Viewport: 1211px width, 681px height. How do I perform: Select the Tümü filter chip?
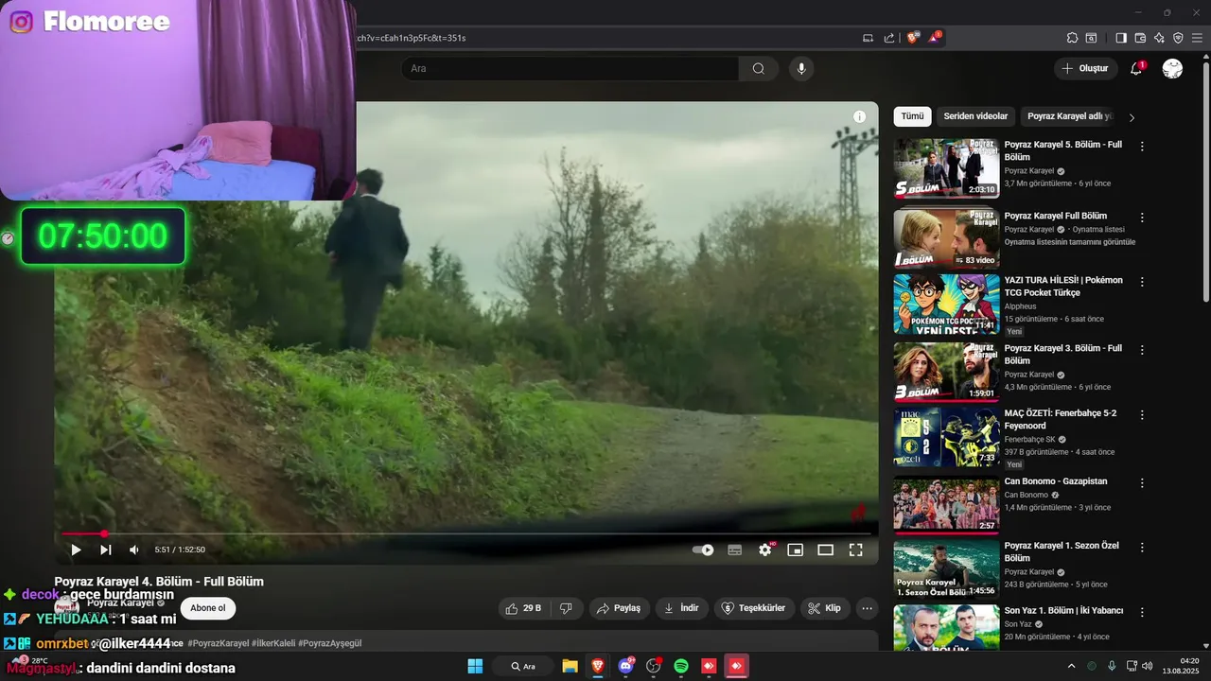912,116
